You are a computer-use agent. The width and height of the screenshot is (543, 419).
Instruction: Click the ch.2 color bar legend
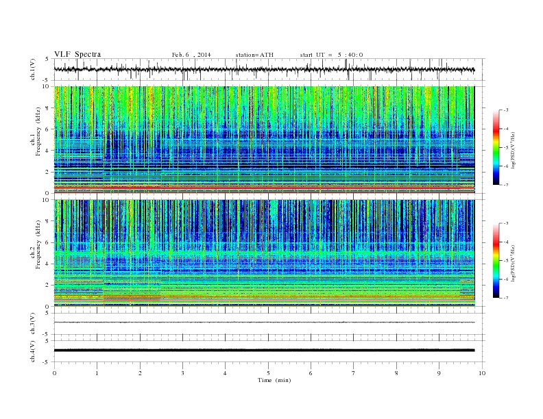(496, 261)
